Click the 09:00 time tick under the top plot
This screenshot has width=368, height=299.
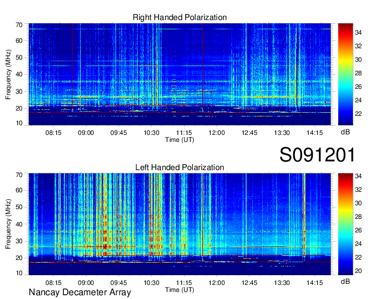[86, 133]
